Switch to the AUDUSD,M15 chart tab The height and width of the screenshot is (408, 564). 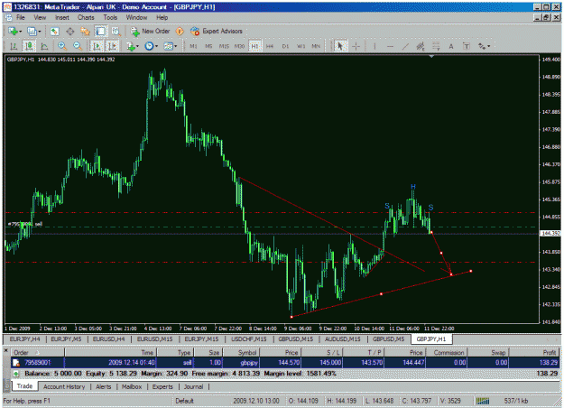click(x=342, y=338)
